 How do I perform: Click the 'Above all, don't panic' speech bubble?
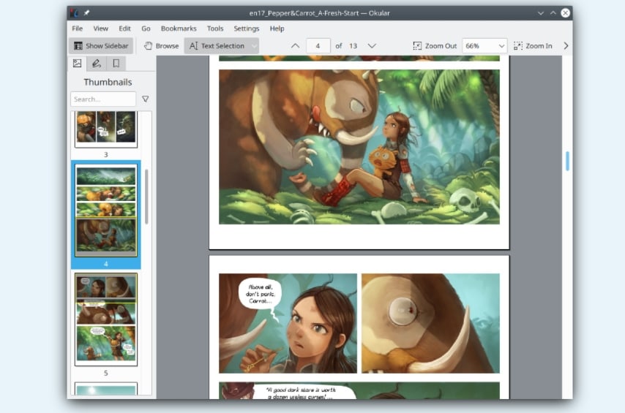tap(261, 295)
